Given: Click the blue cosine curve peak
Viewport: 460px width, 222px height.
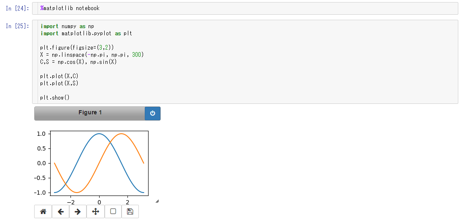Looking at the screenshot, I should point(99,134).
